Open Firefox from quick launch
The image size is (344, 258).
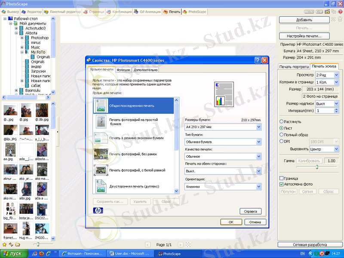pos(41,254)
